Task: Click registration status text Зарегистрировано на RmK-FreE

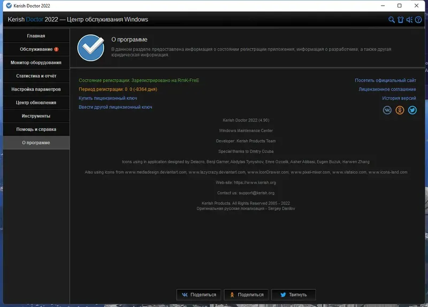Action: (x=165, y=80)
